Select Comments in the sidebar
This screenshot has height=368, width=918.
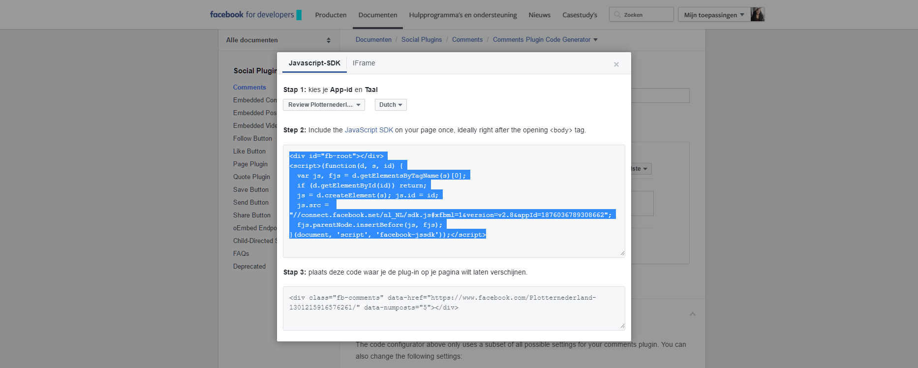[x=249, y=87]
